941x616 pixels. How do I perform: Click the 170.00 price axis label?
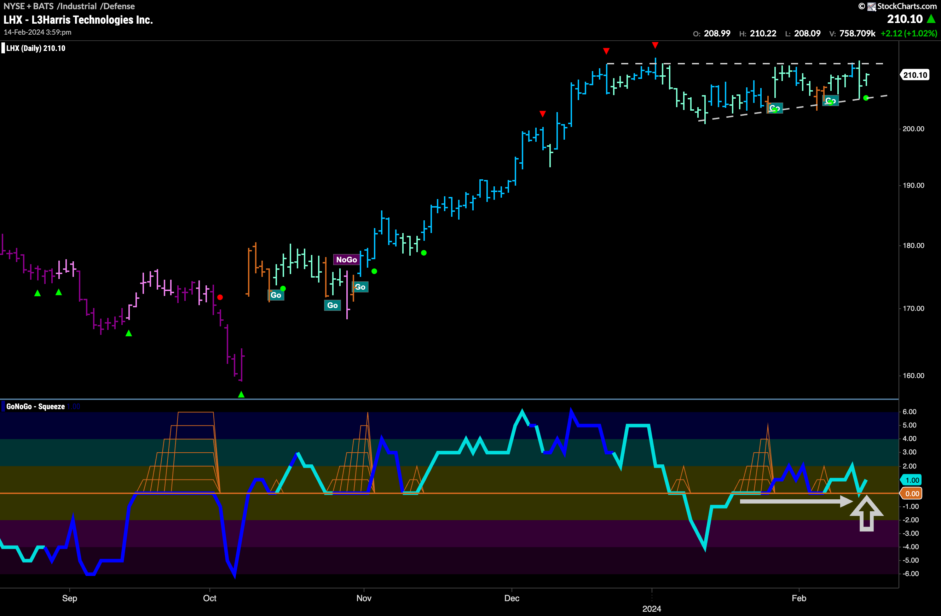[x=913, y=308]
